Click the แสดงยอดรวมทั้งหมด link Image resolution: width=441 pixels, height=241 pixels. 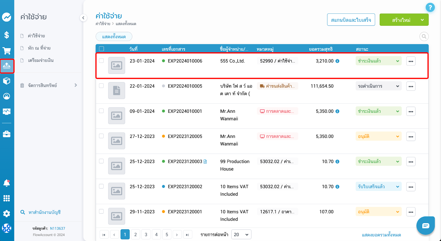381,235
